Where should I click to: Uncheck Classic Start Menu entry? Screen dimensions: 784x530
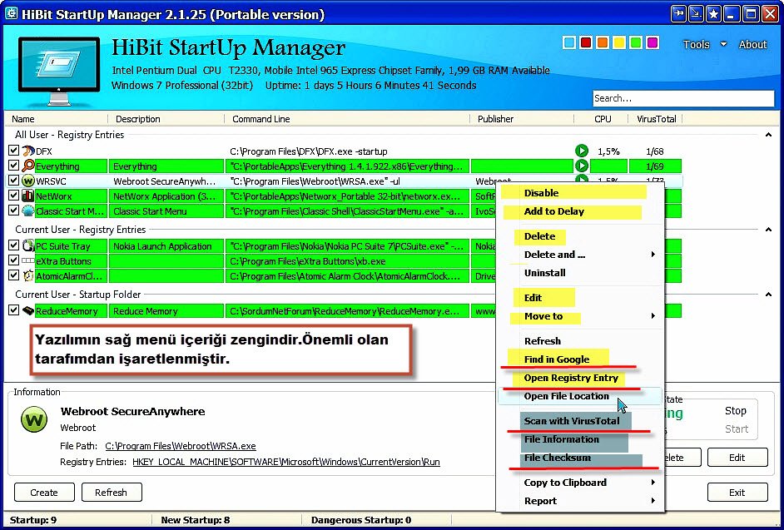(14, 211)
